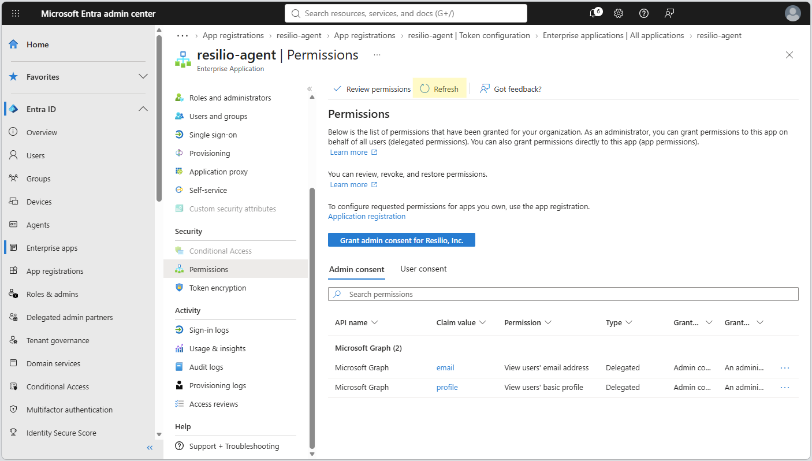Open the Application registration link
Image resolution: width=812 pixels, height=461 pixels.
(x=367, y=217)
